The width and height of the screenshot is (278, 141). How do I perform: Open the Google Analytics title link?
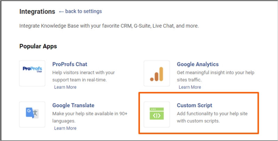point(198,64)
